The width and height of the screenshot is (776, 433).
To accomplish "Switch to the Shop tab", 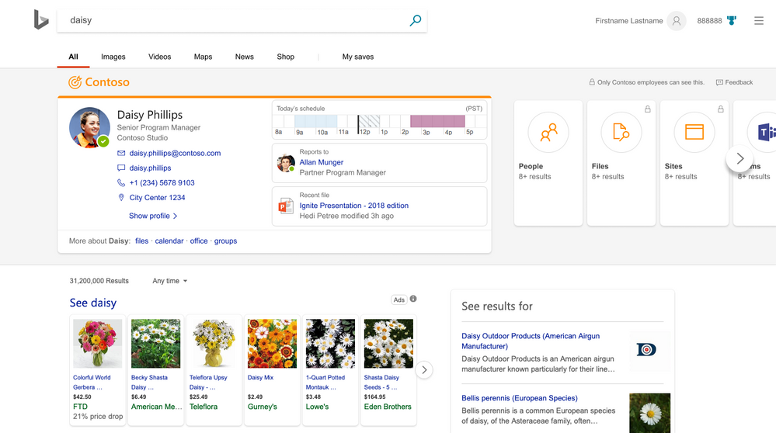I will coord(286,57).
